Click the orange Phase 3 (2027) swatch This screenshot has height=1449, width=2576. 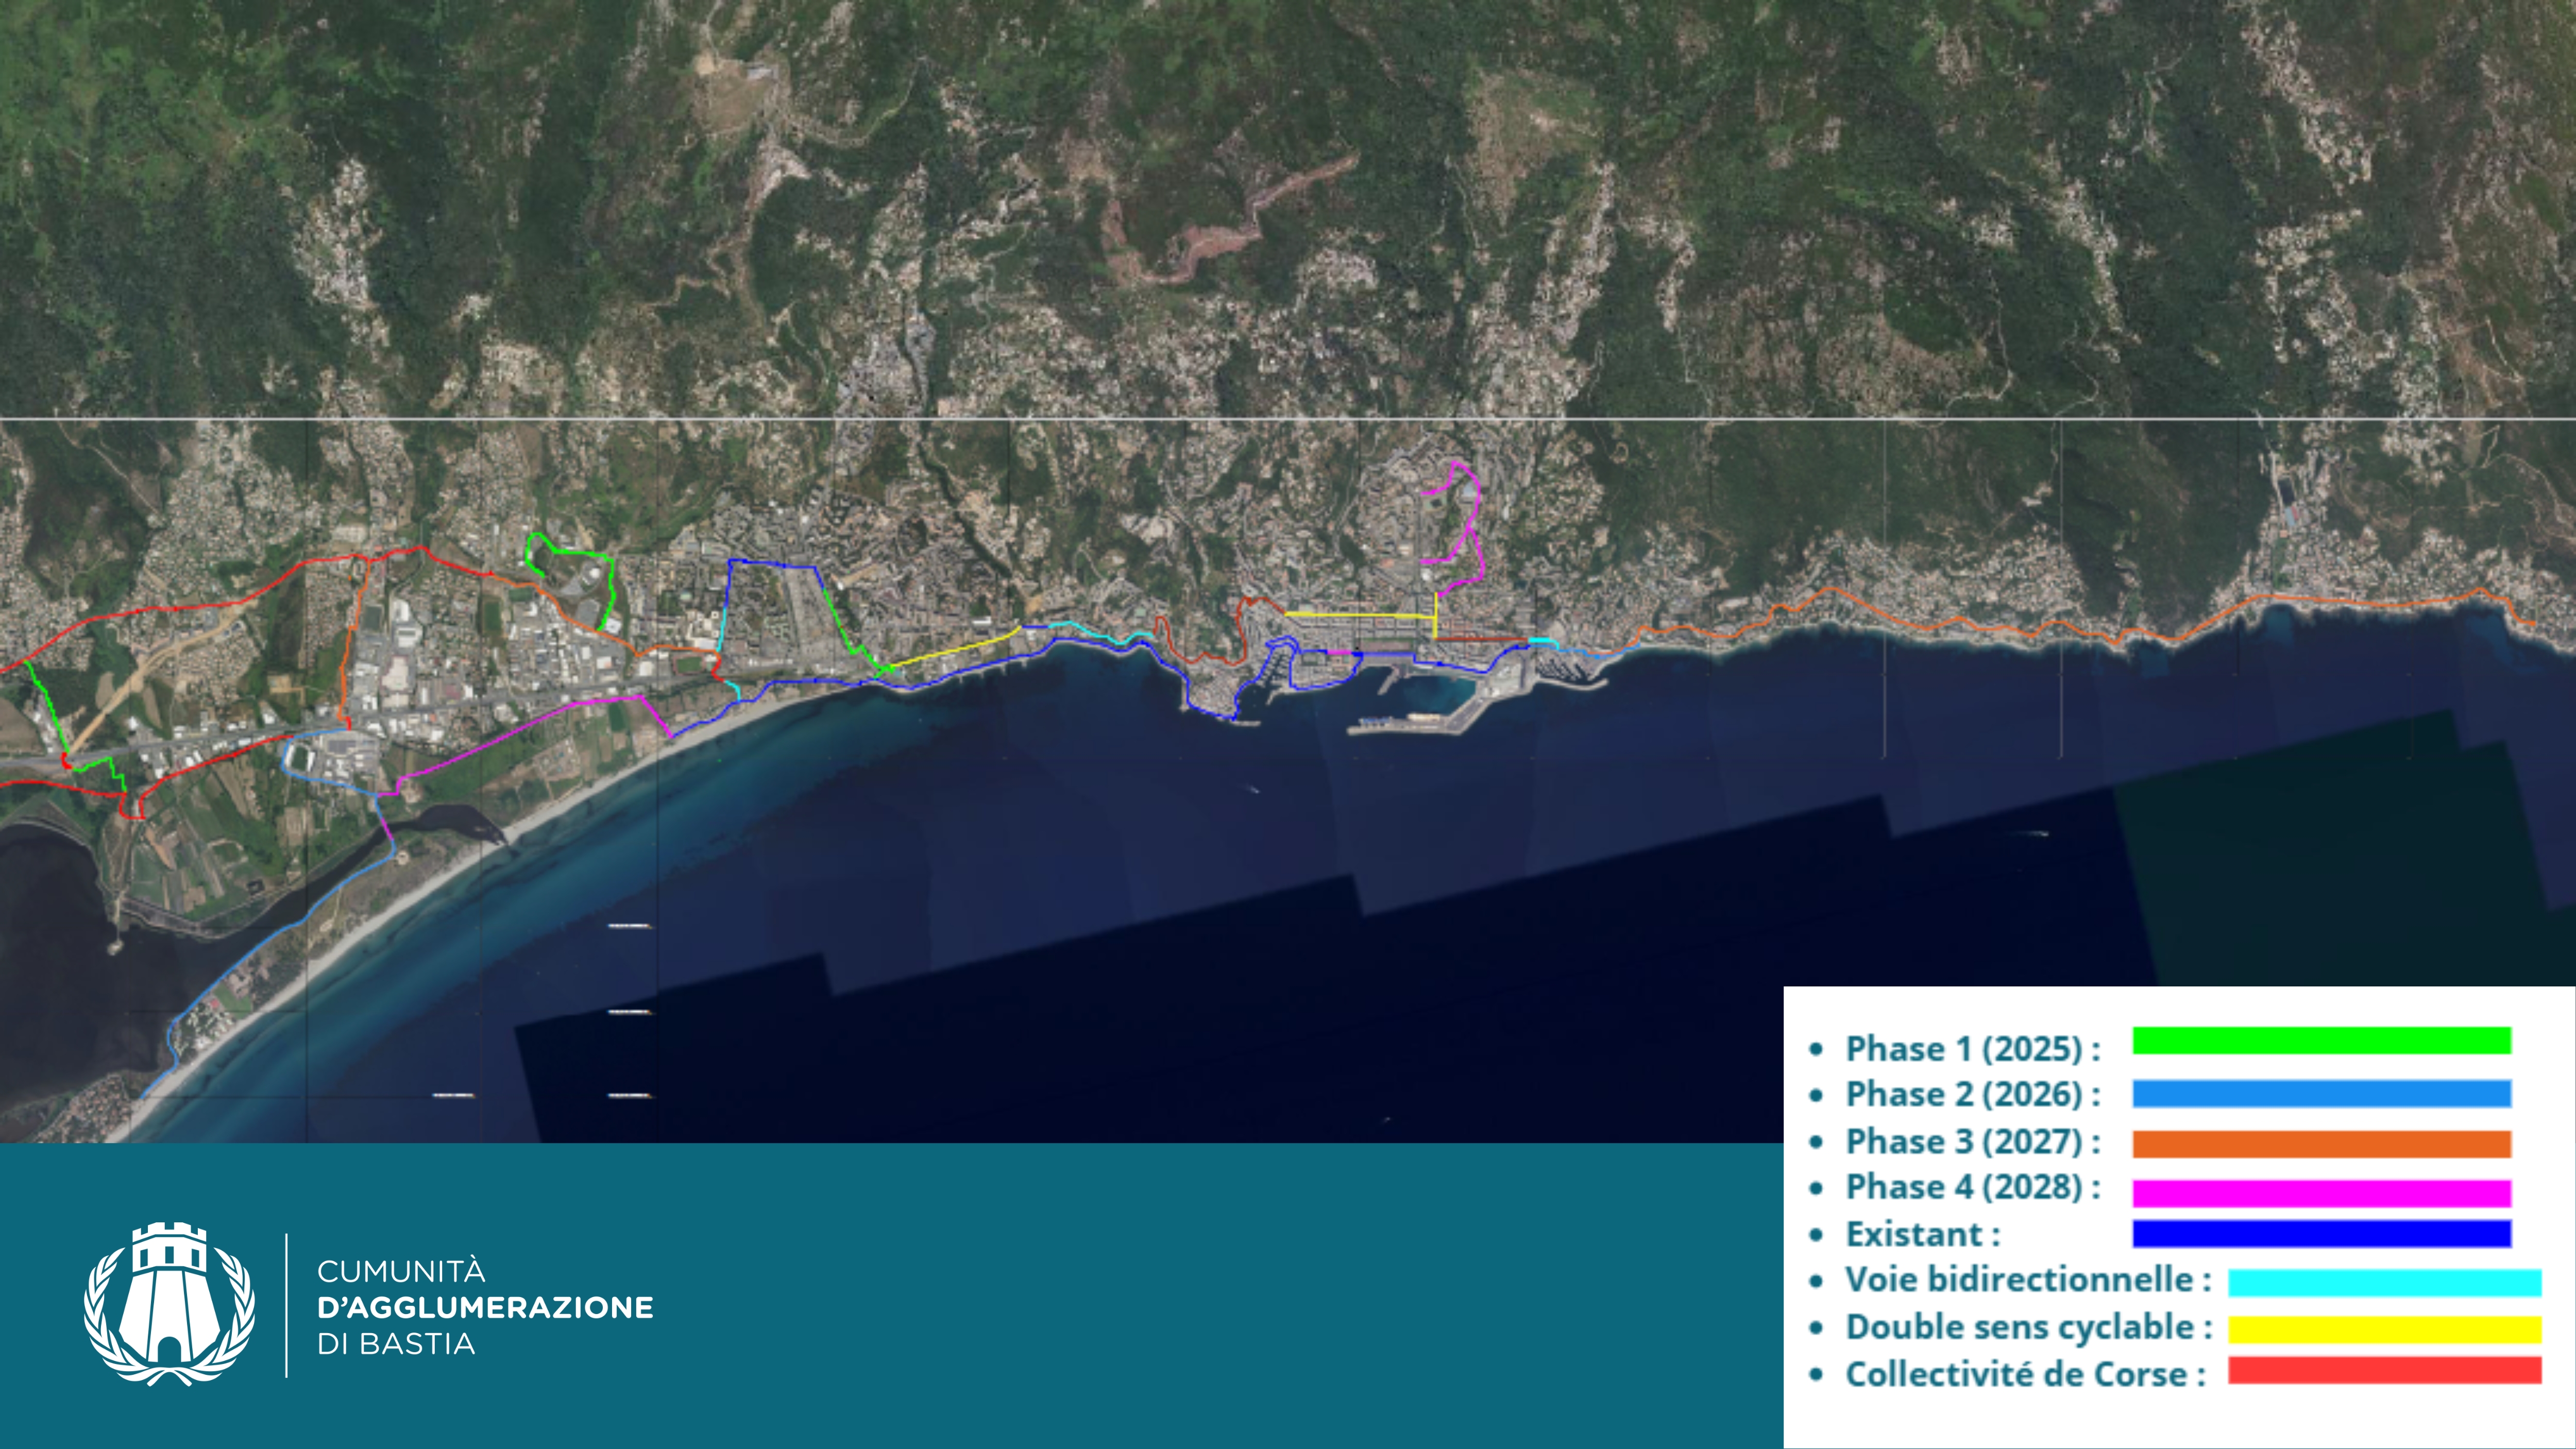(2321, 1143)
